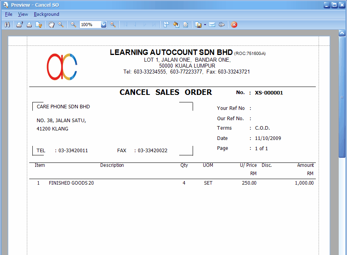Click document number XS-000001
Image resolution: width=347 pixels, height=255 pixels.
click(x=269, y=93)
